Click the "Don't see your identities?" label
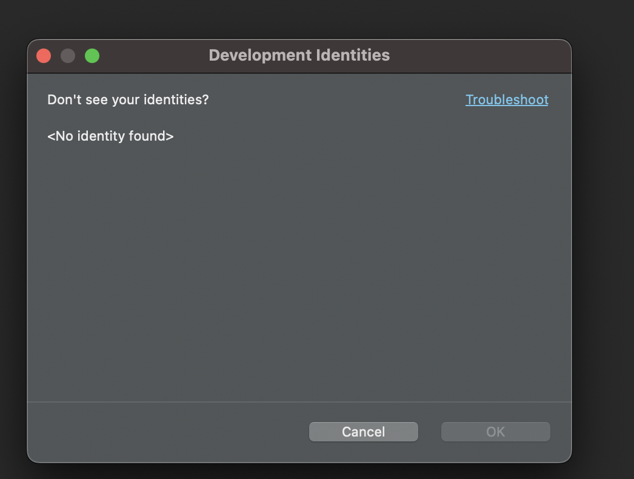The width and height of the screenshot is (634, 479). pyautogui.click(x=128, y=100)
